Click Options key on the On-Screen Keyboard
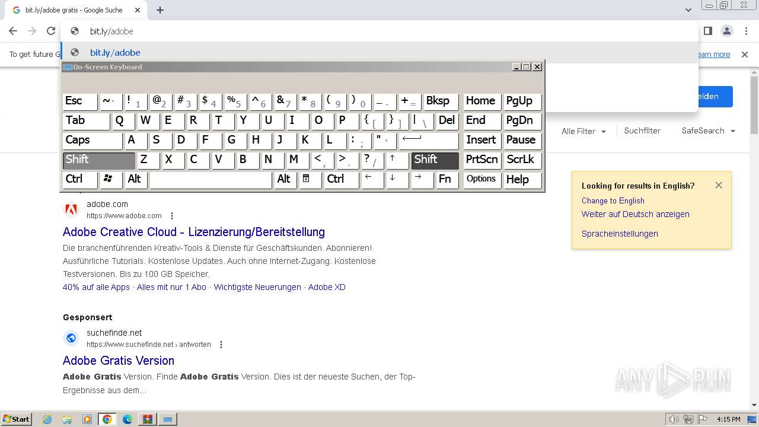 coord(482,179)
